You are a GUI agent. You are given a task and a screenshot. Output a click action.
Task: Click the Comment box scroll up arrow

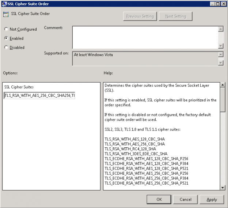[x=221, y=29]
